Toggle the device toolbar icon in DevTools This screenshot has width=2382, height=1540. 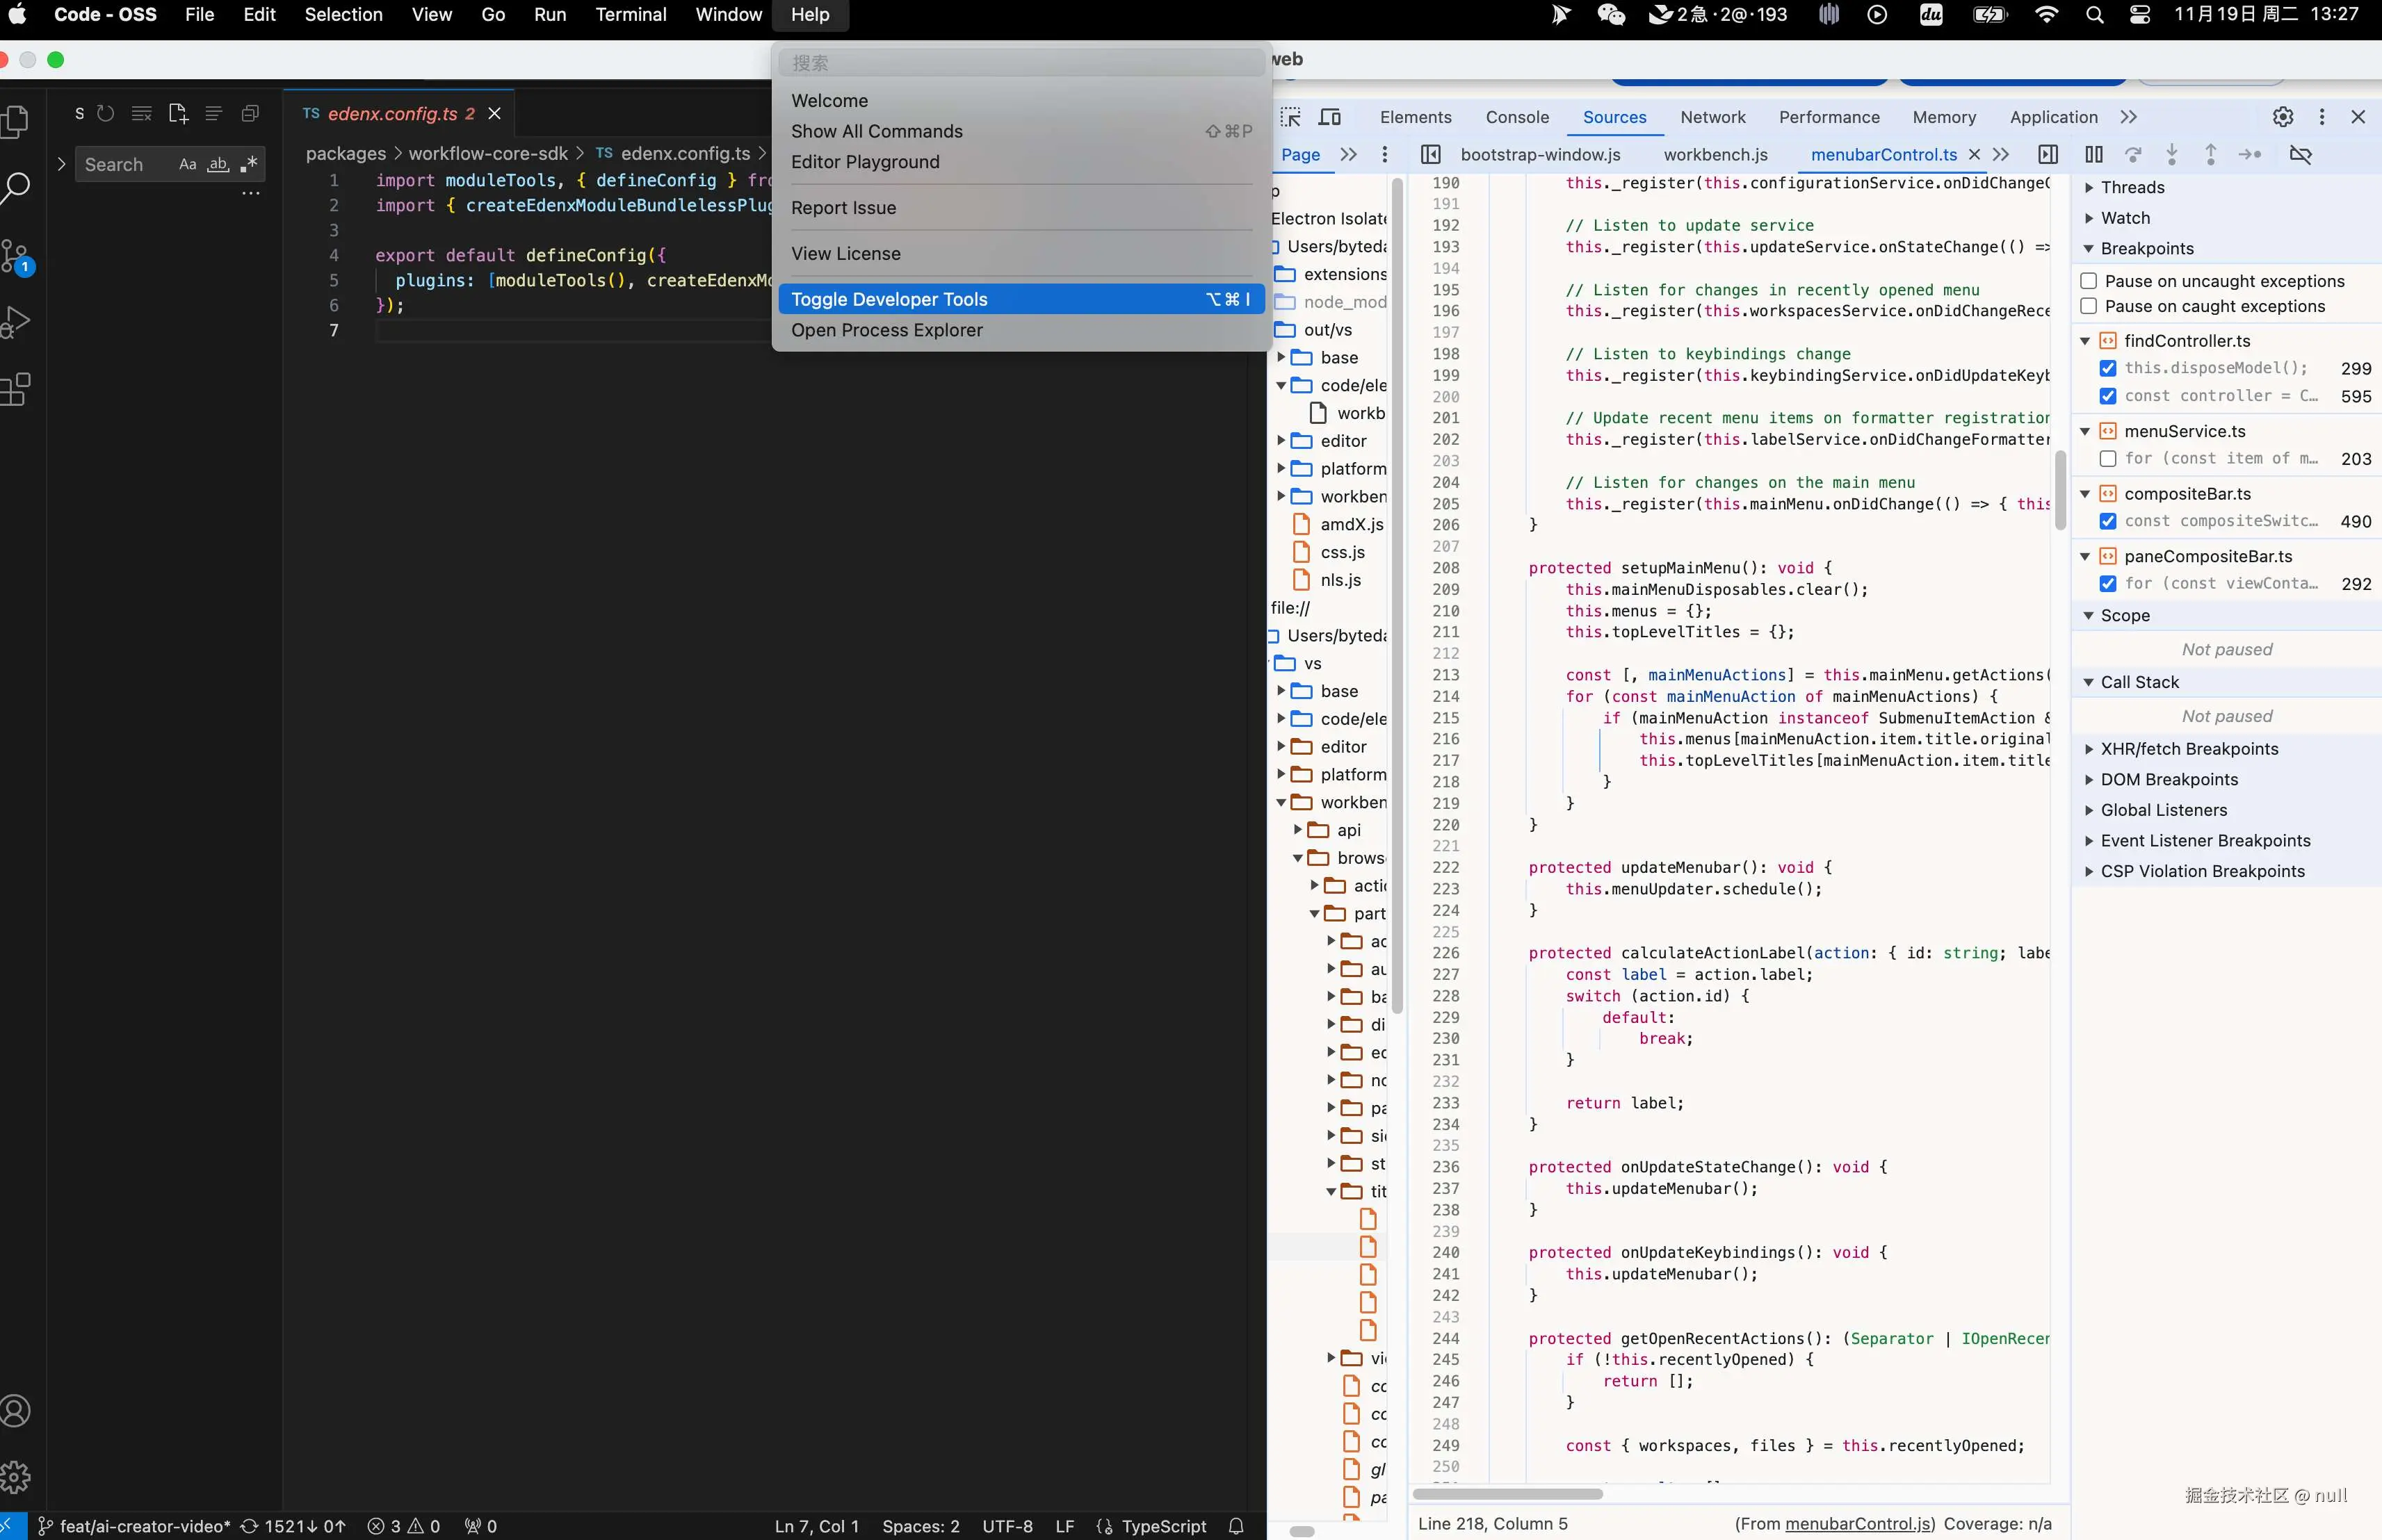click(1329, 117)
